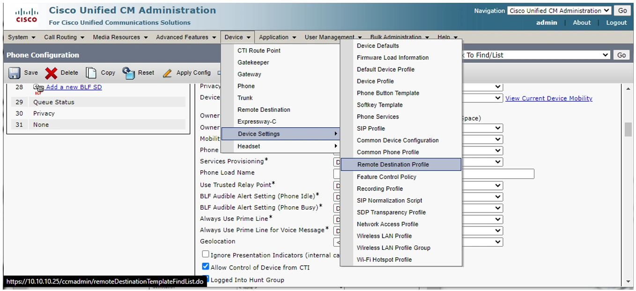Click the red Delete X icon
The width and height of the screenshot is (636, 291).
51,73
